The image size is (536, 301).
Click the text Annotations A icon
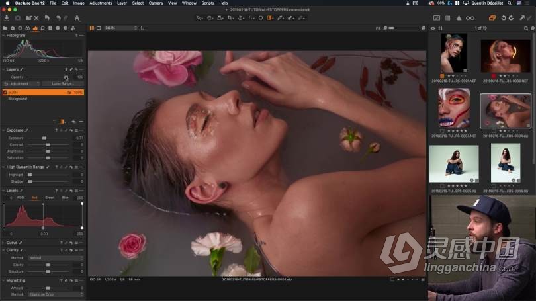click(77, 18)
